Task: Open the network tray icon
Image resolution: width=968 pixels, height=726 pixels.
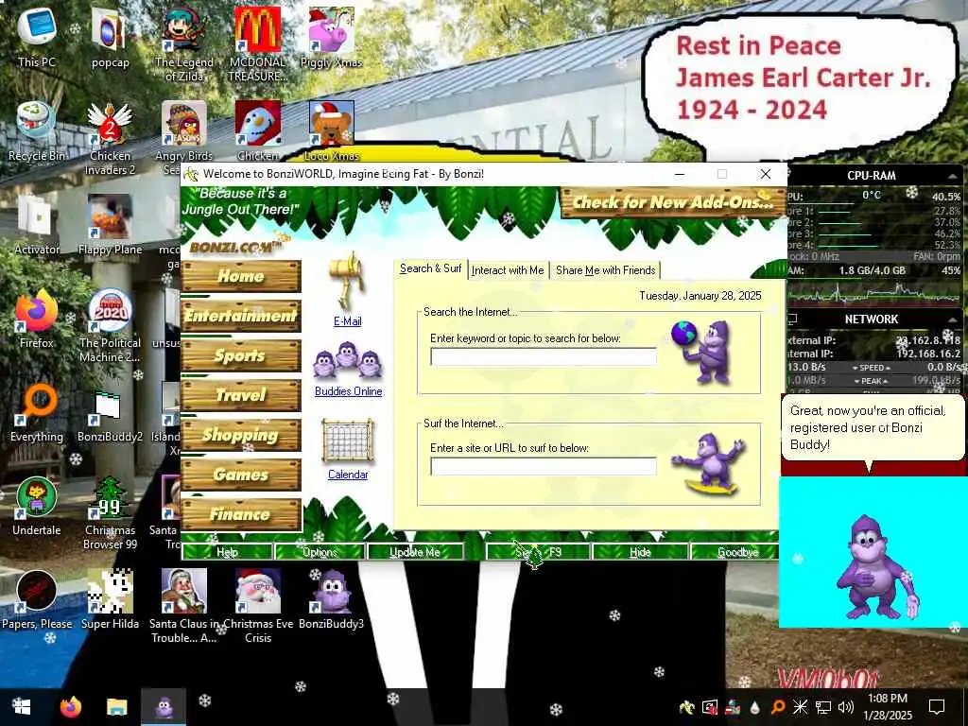Action: (823, 707)
